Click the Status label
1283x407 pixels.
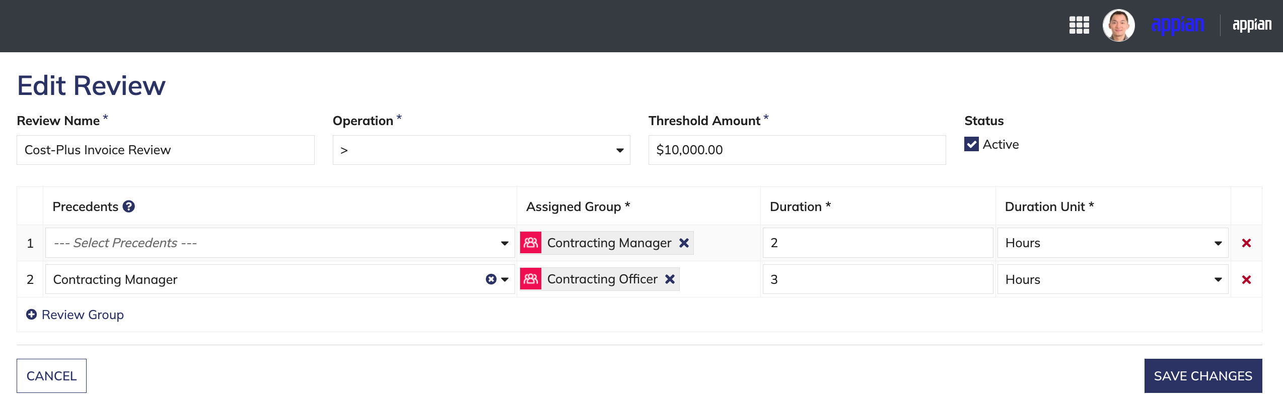(984, 121)
